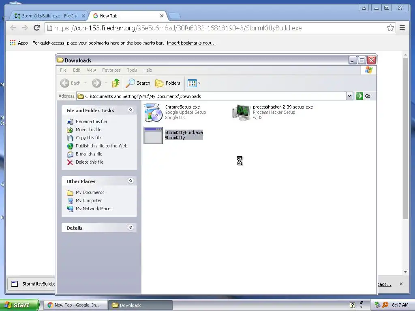Image resolution: width=415 pixels, height=311 pixels.
Task: Select the processhacker-2.39-setup.exe icon
Action: click(241, 113)
